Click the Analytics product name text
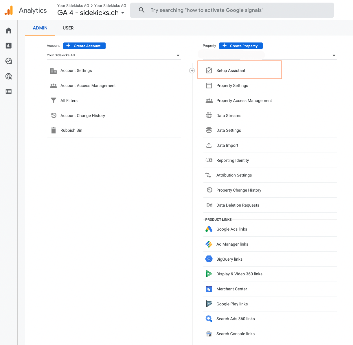The width and height of the screenshot is (353, 345). pos(33,10)
